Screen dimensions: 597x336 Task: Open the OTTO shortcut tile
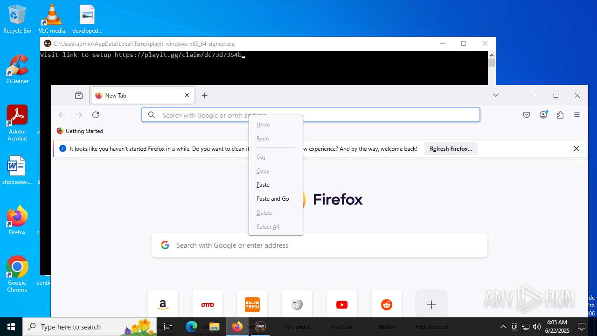coord(208,305)
